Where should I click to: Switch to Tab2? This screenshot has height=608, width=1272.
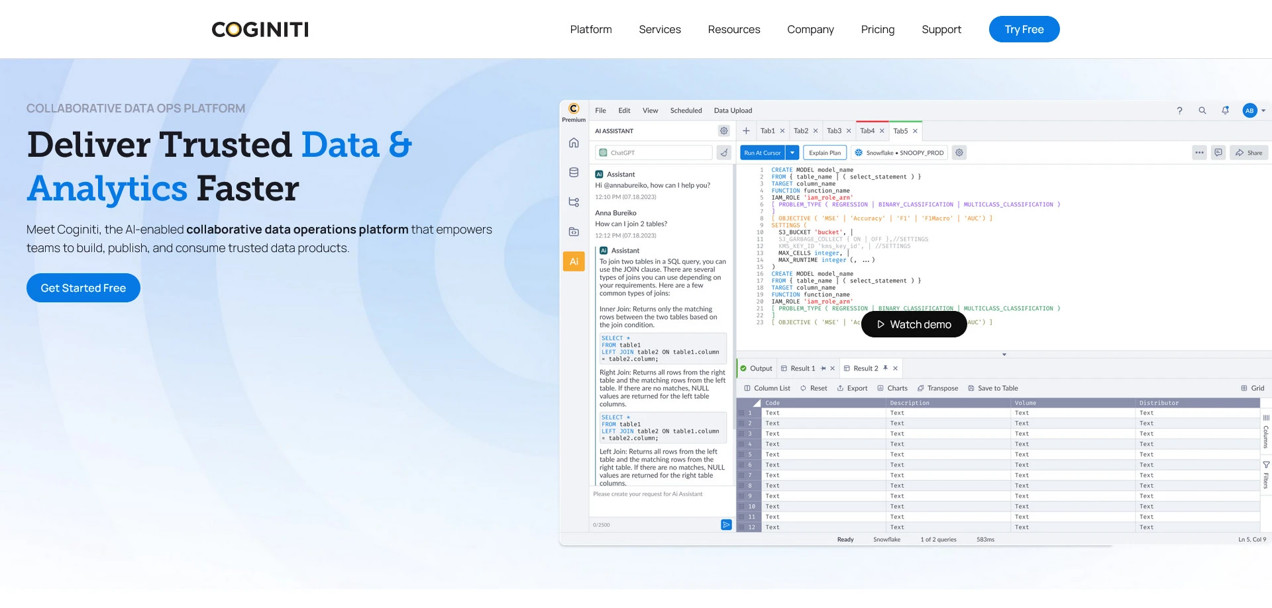[801, 131]
